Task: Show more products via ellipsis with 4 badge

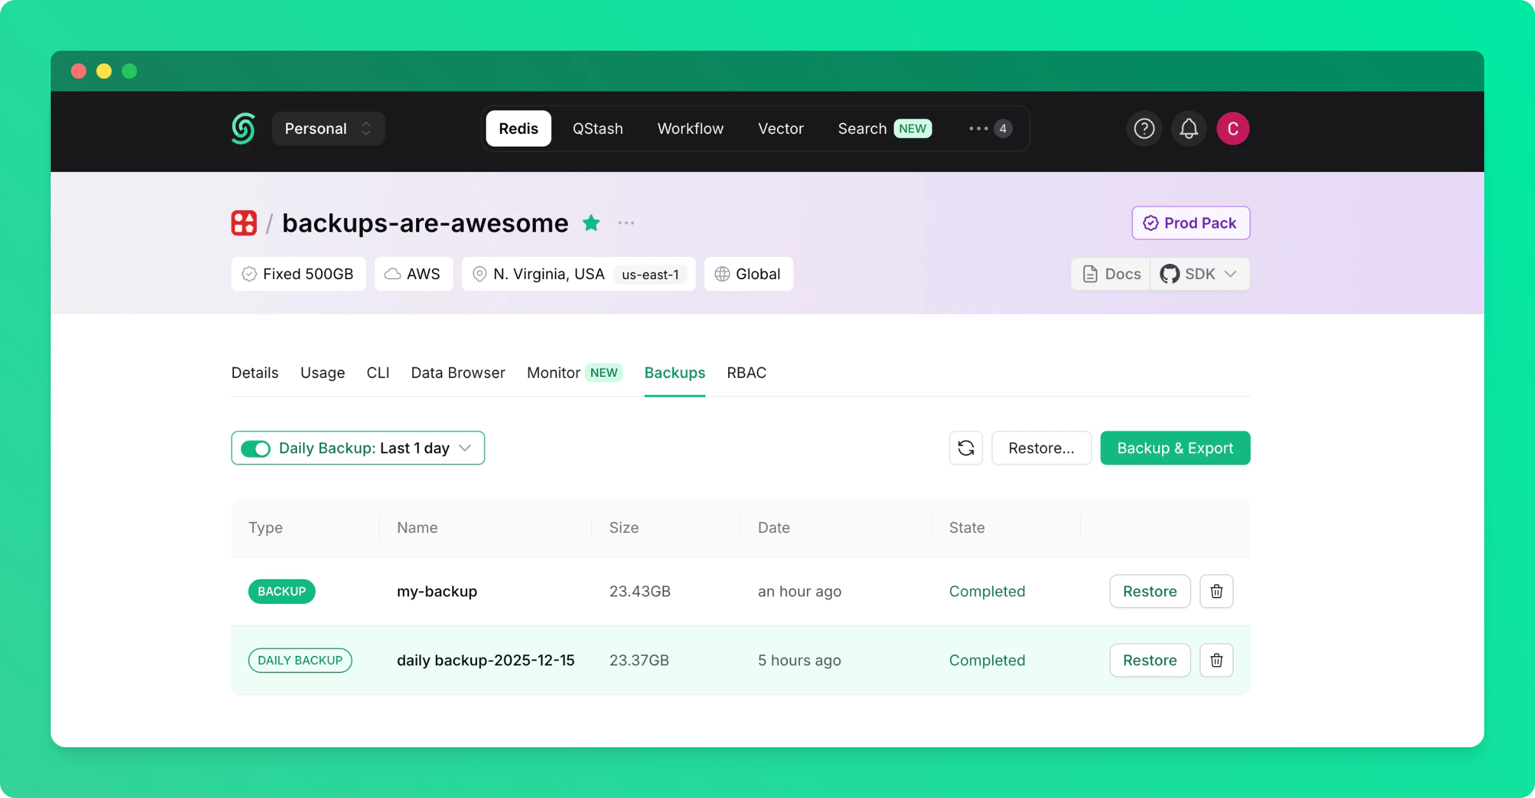Action: (990, 129)
